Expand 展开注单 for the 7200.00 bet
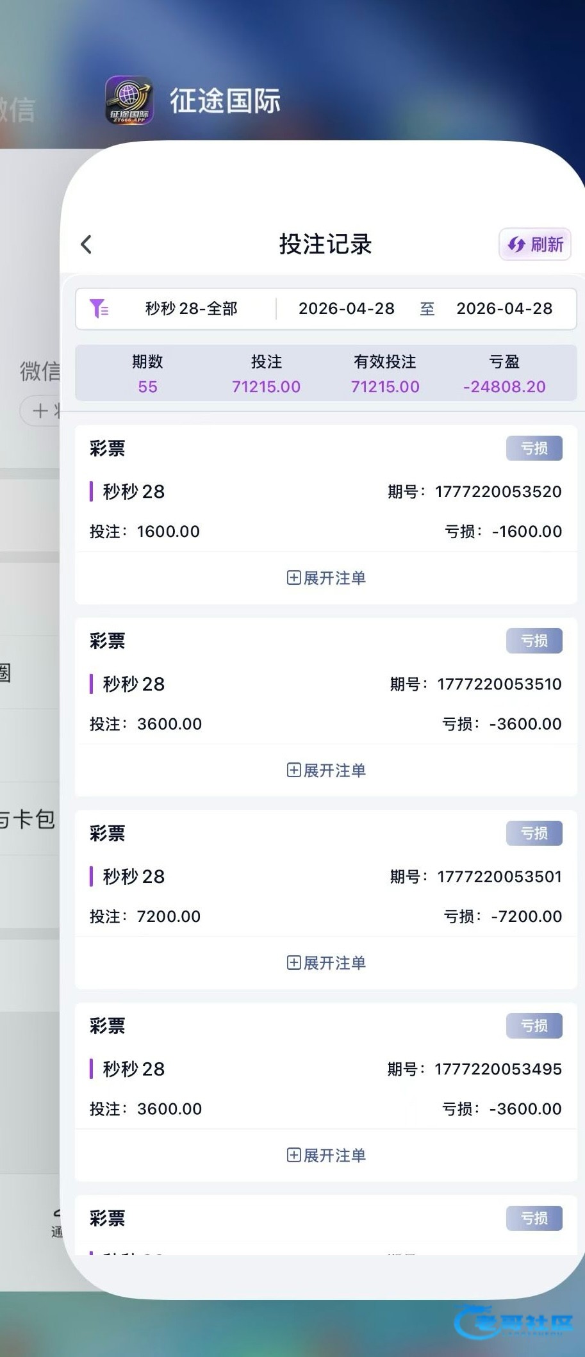 pyautogui.click(x=326, y=962)
